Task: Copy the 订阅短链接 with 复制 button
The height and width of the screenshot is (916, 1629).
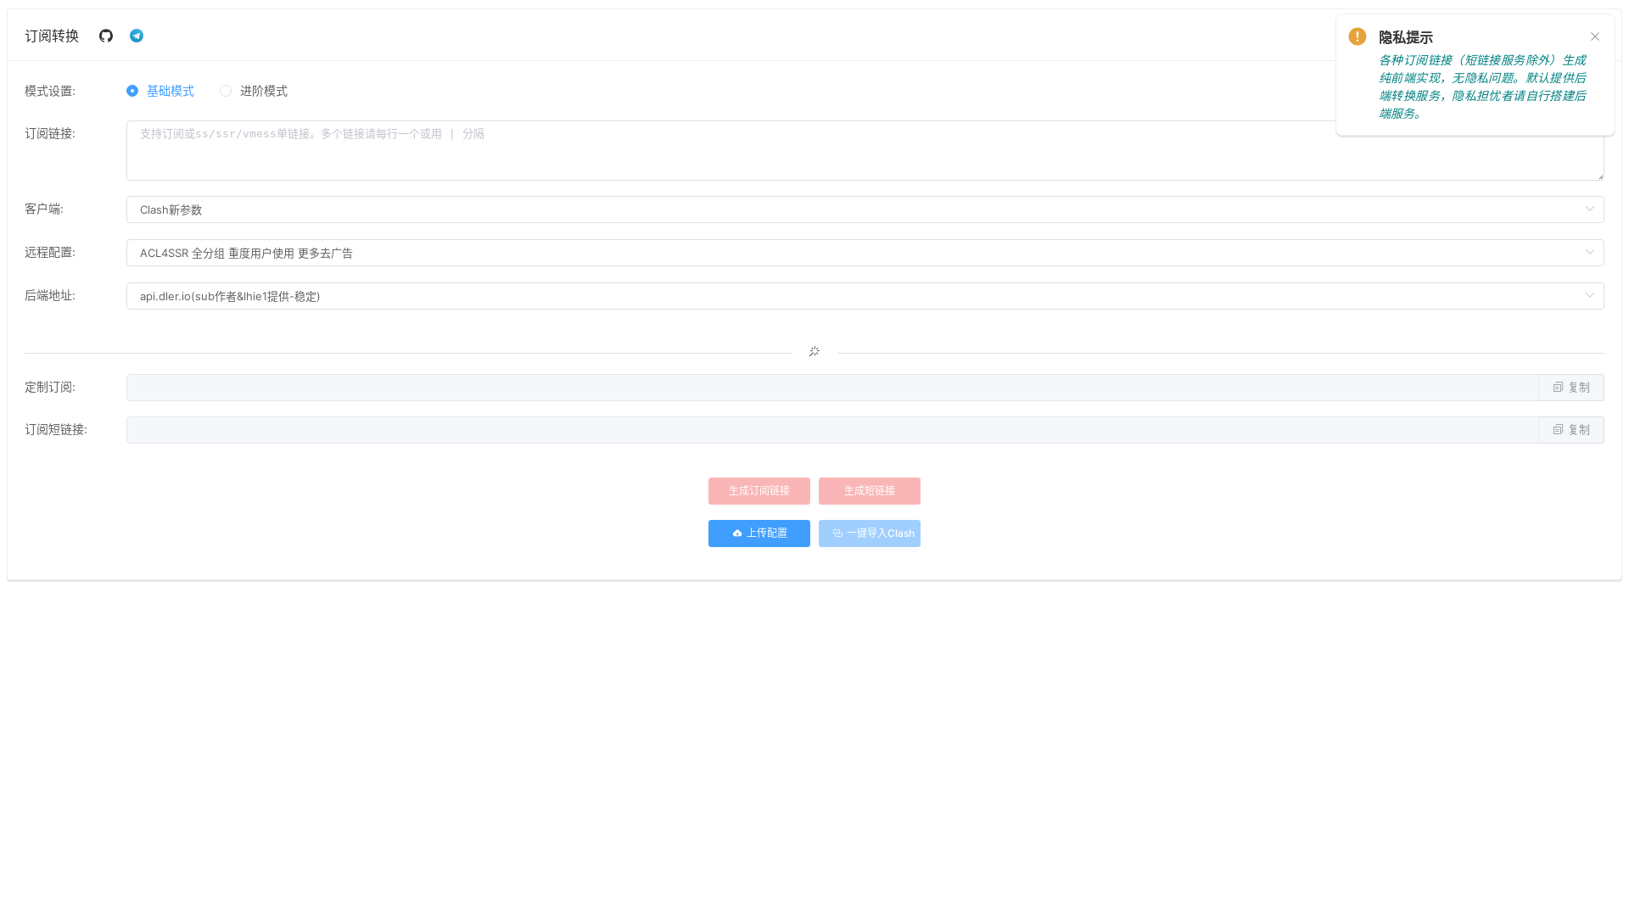Action: 1571,430
